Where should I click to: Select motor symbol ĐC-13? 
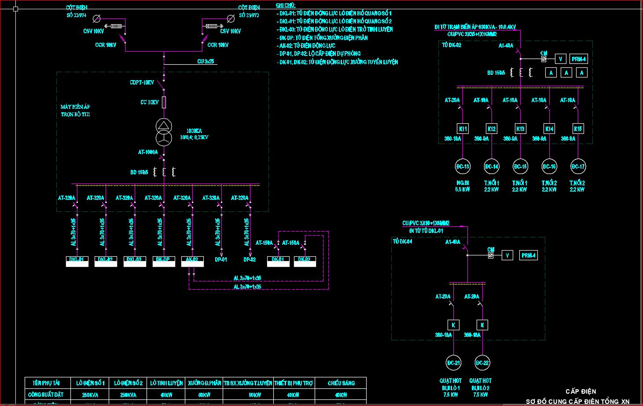pyautogui.click(x=463, y=166)
